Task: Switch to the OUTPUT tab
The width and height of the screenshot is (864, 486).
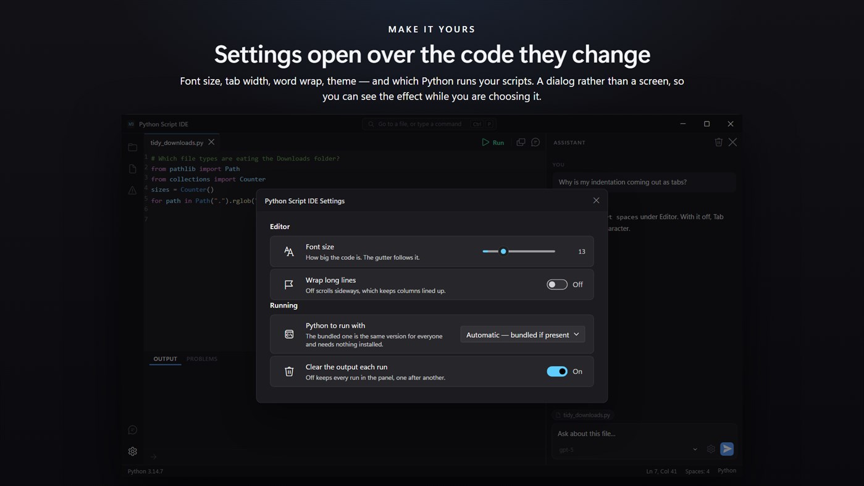Action: pyautogui.click(x=165, y=359)
